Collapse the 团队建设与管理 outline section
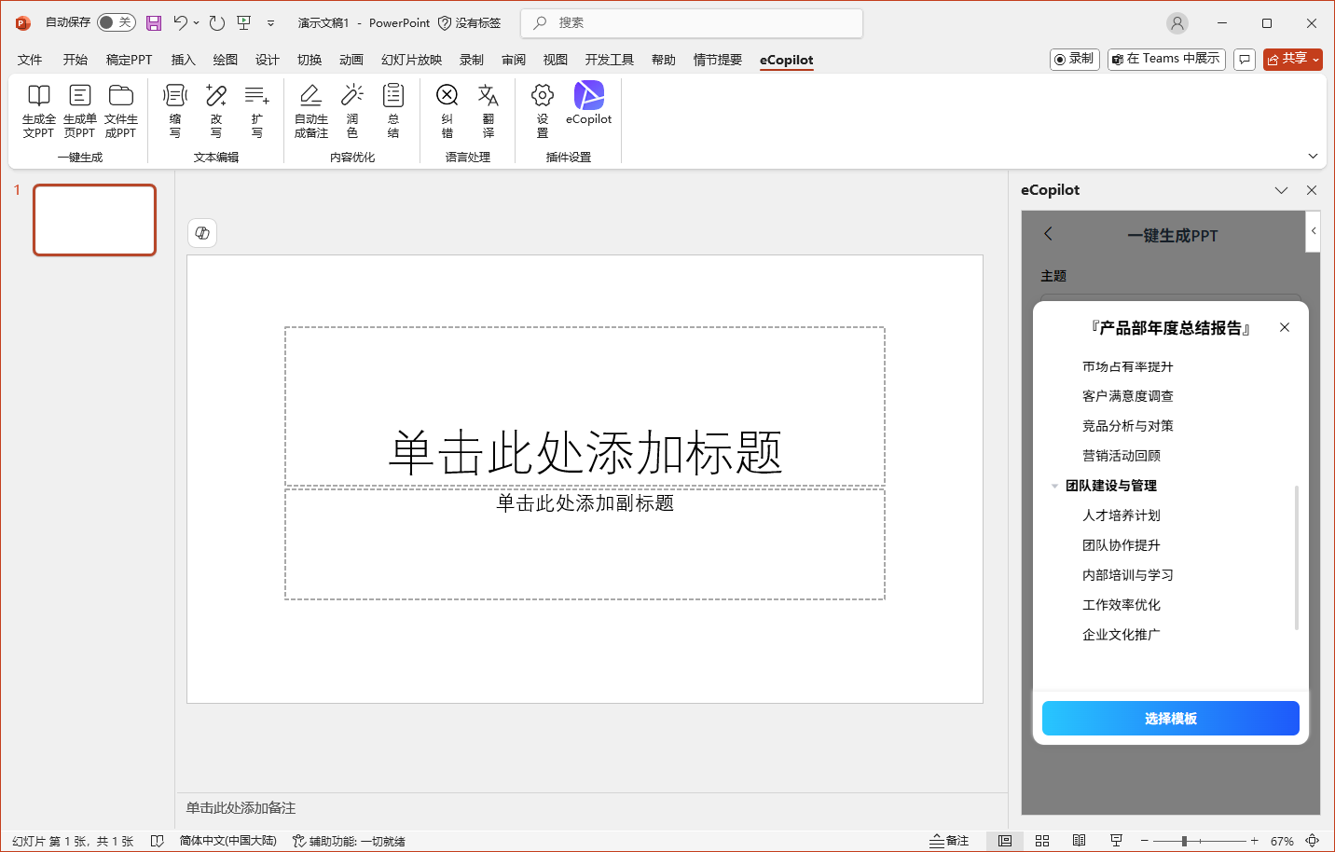The width and height of the screenshot is (1335, 852). [1054, 485]
